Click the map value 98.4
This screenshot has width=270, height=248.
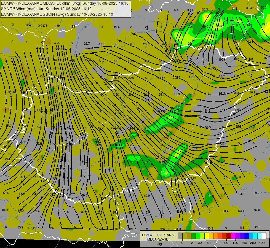point(225,211)
